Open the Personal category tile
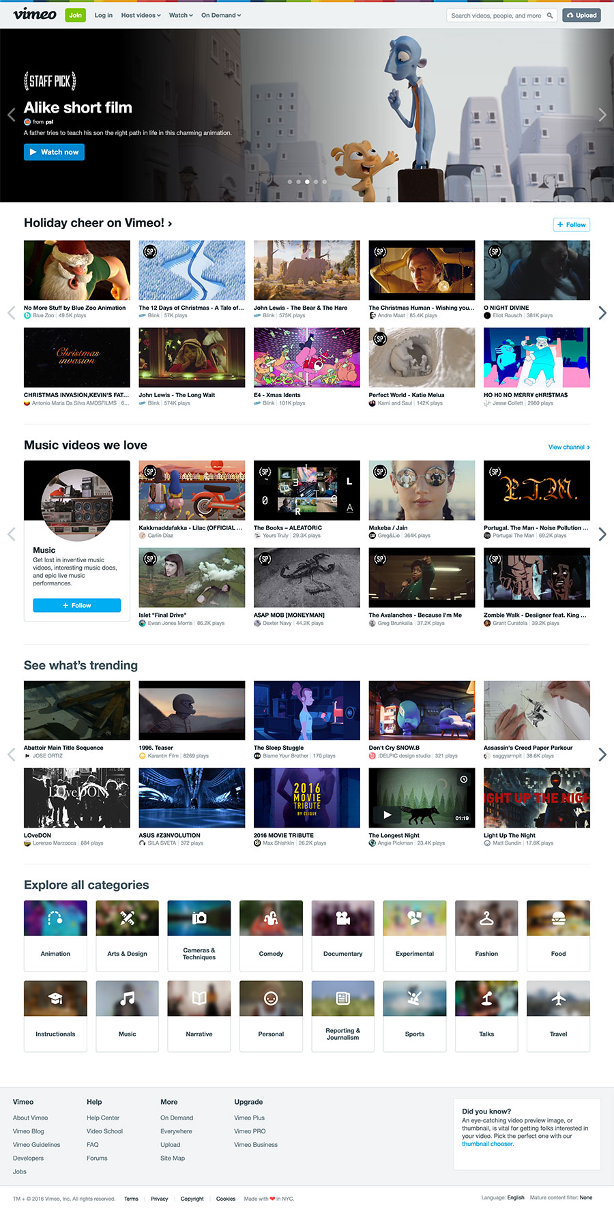The image size is (614, 1209). tap(271, 1016)
